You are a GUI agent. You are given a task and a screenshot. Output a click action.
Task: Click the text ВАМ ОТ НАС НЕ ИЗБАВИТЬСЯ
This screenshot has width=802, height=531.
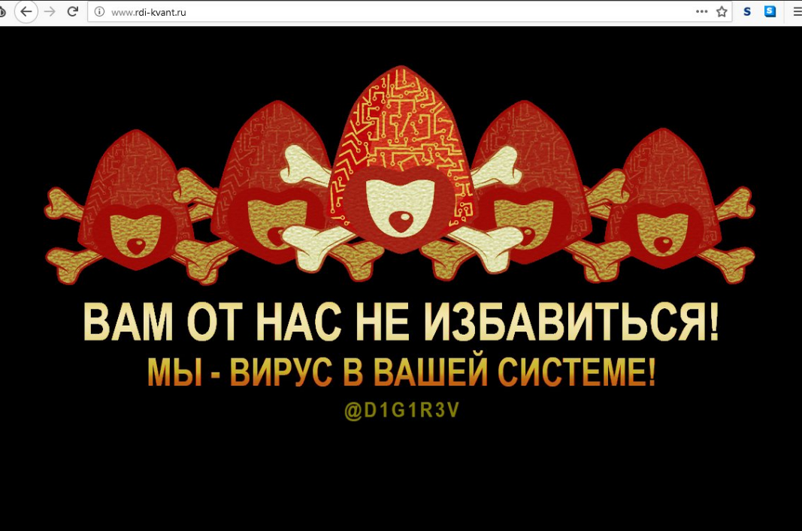tap(401, 318)
